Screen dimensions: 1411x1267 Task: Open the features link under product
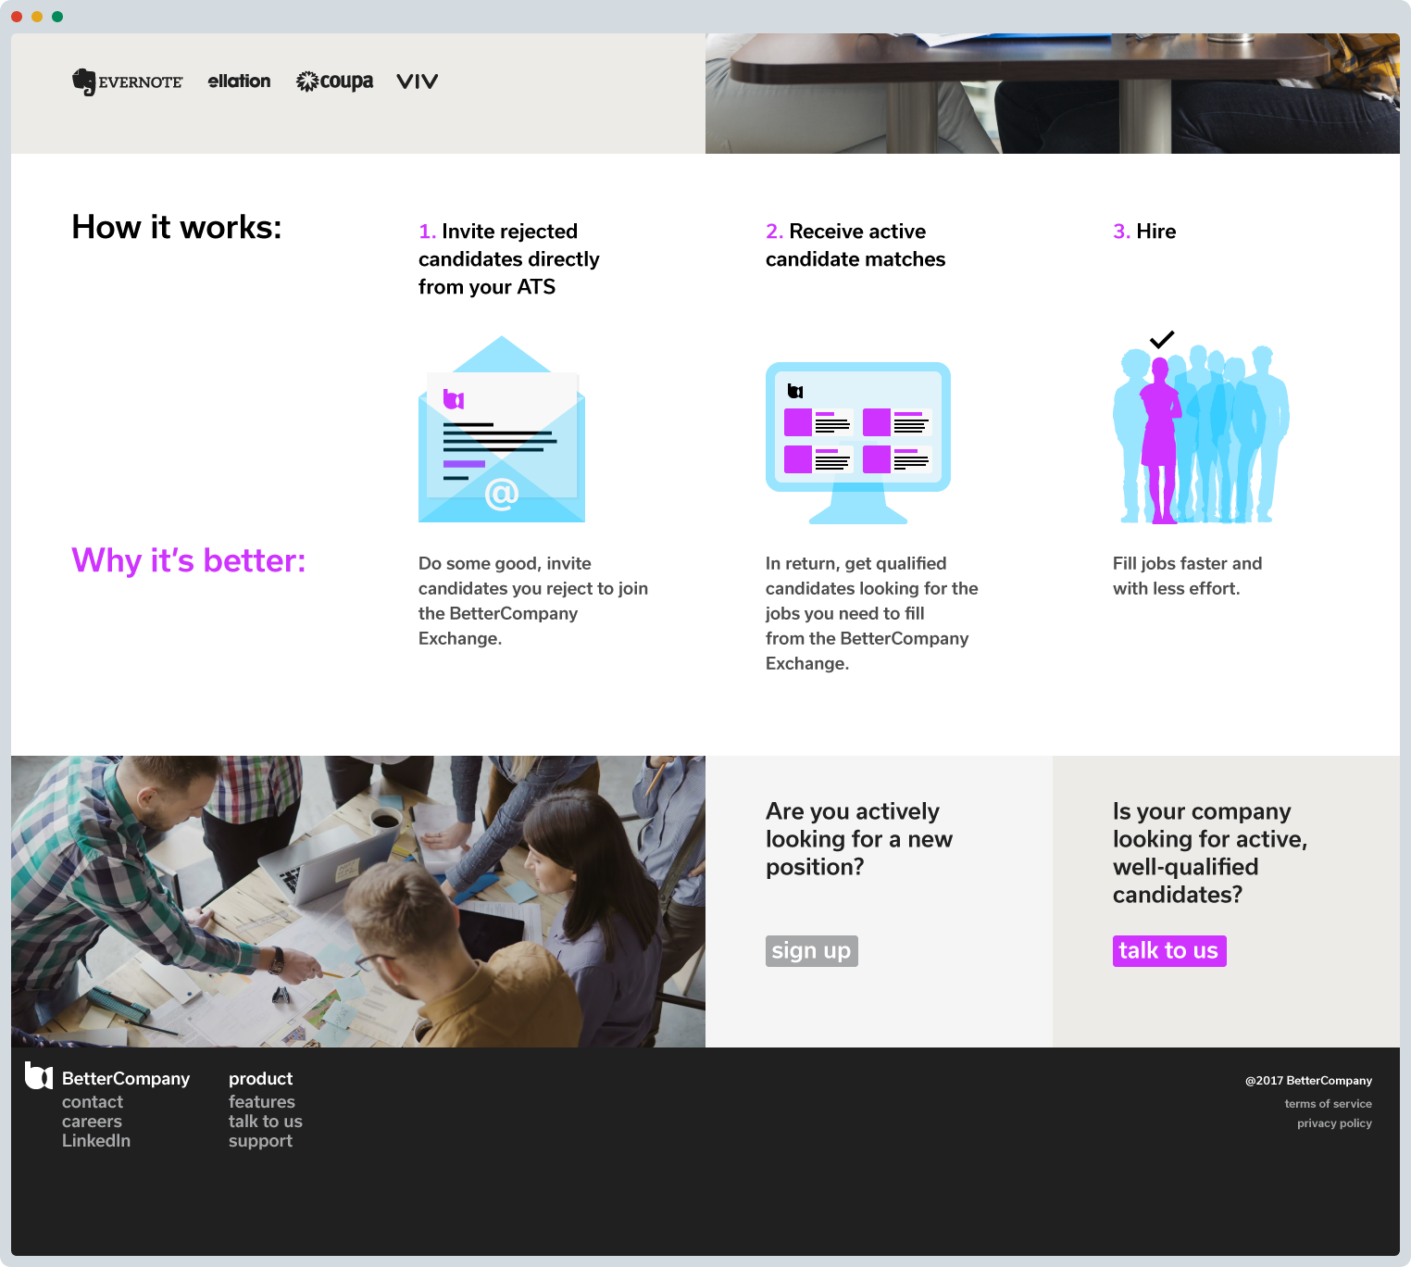pyautogui.click(x=262, y=1102)
